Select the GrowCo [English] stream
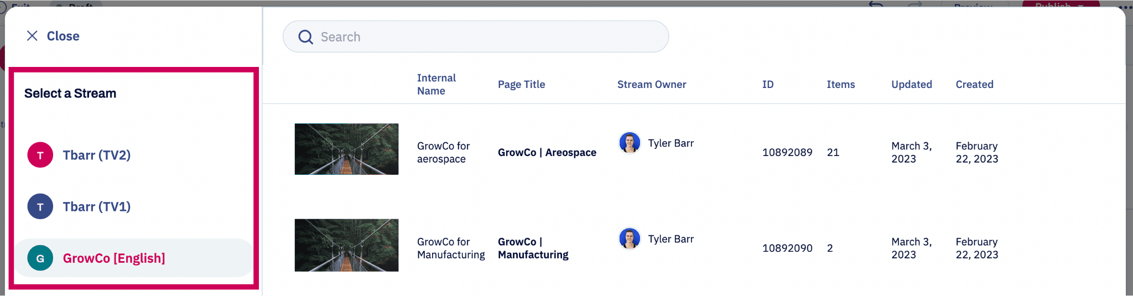 133,258
